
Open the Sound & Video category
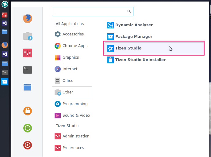(72, 115)
